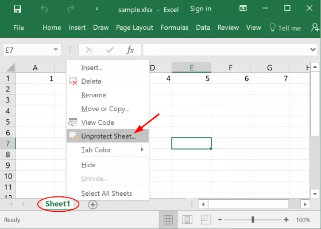321x229 pixels.
Task: Click the Cancel X in formula bar
Action: 89,50
